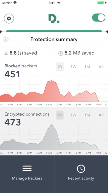
Task: Select 1M range for Encrypted connections
Action: tap(87, 115)
